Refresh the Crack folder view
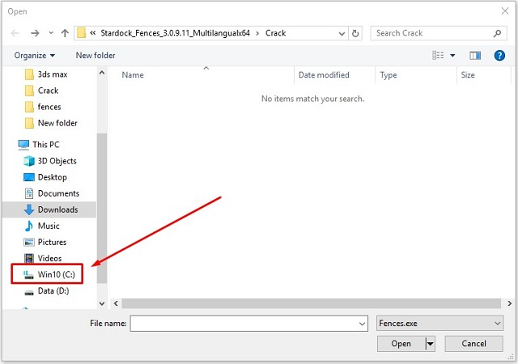The width and height of the screenshot is (518, 364). 355,33
